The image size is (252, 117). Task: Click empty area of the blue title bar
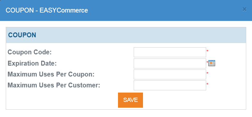[x=161, y=10]
